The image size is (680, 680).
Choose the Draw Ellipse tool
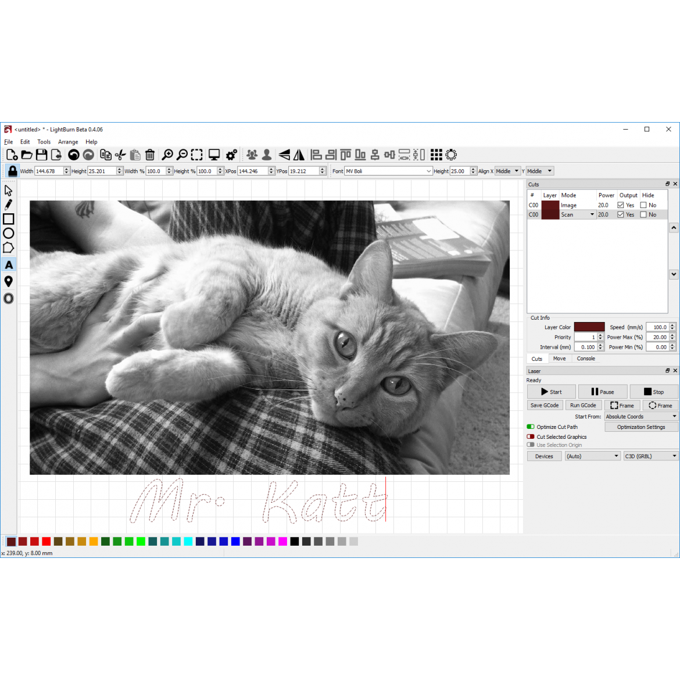click(x=9, y=233)
